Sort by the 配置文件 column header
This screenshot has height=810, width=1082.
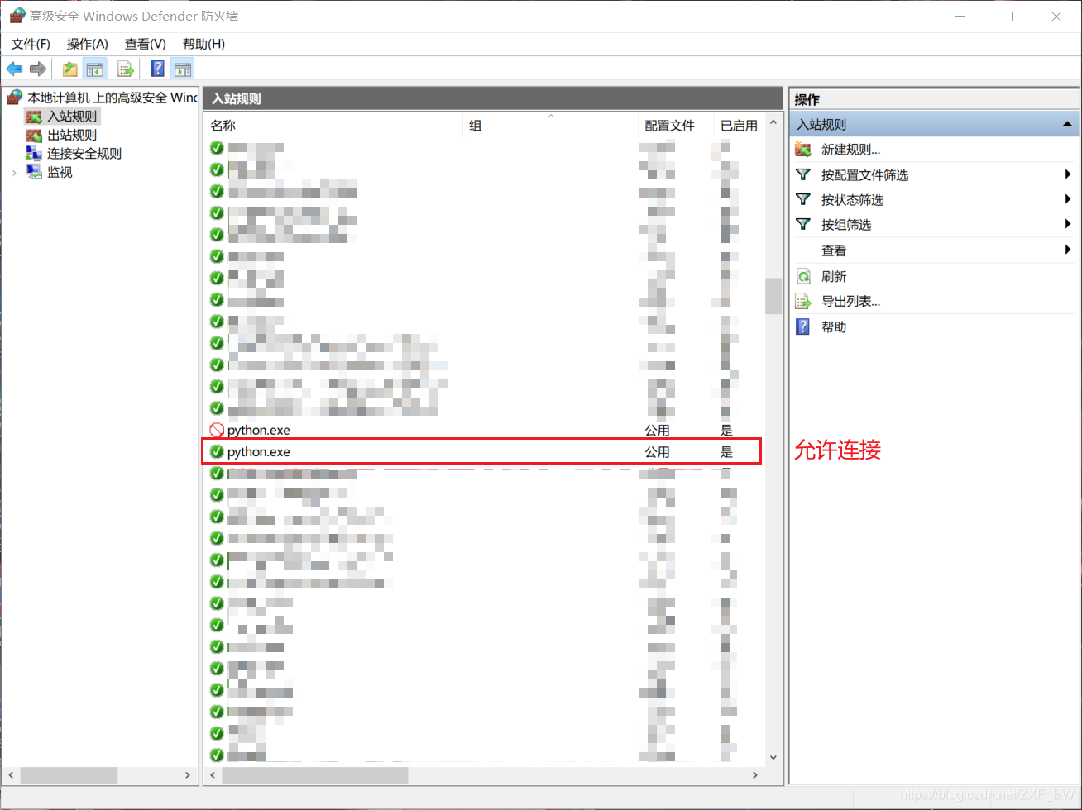click(x=676, y=126)
